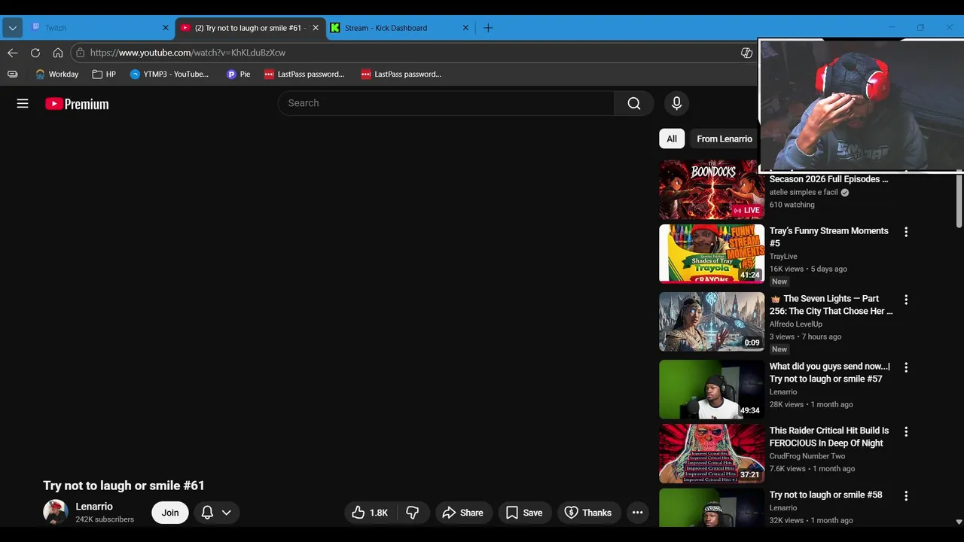
Task: Open Try not to laugh or smile #61 title
Action: click(124, 486)
